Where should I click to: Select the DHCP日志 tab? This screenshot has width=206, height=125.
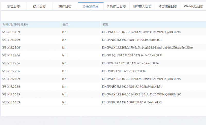[91, 6]
